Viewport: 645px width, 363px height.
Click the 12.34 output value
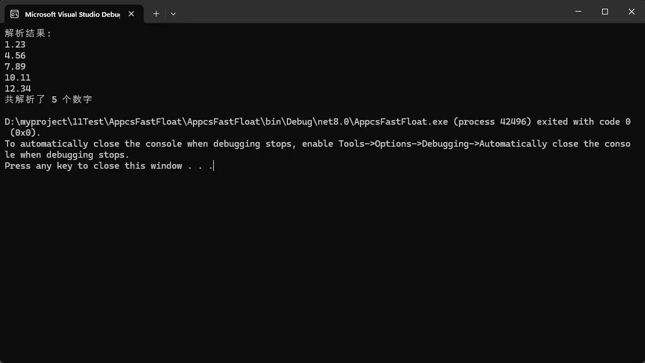[x=17, y=89]
